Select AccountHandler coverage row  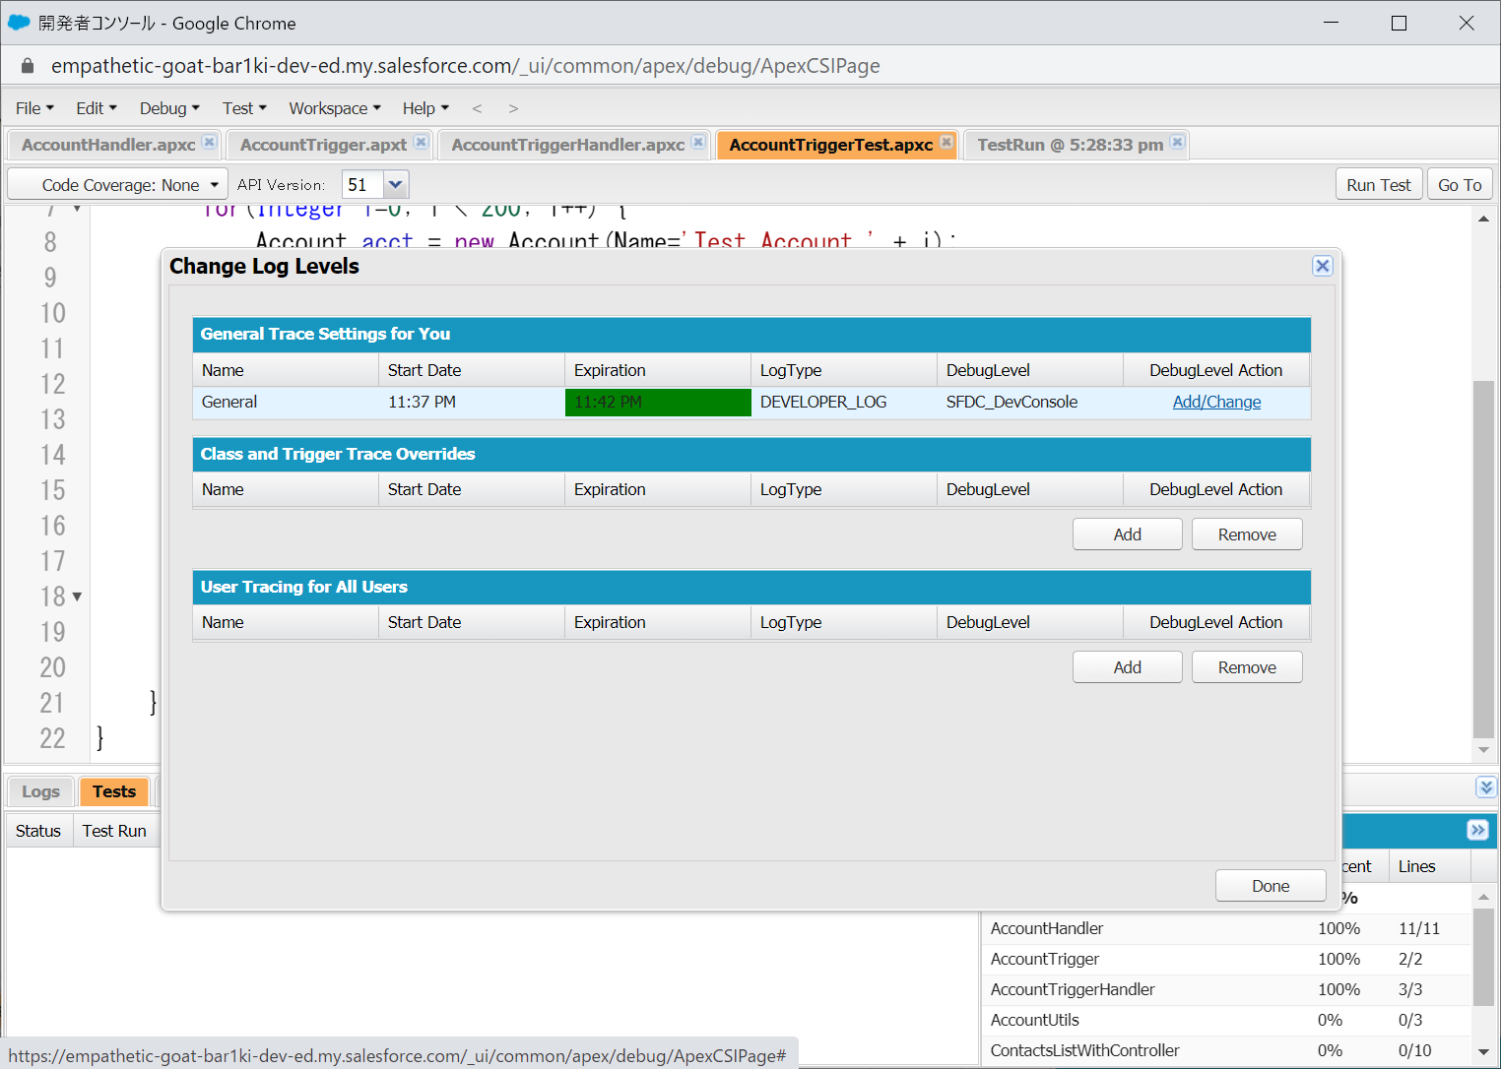pyautogui.click(x=1226, y=928)
